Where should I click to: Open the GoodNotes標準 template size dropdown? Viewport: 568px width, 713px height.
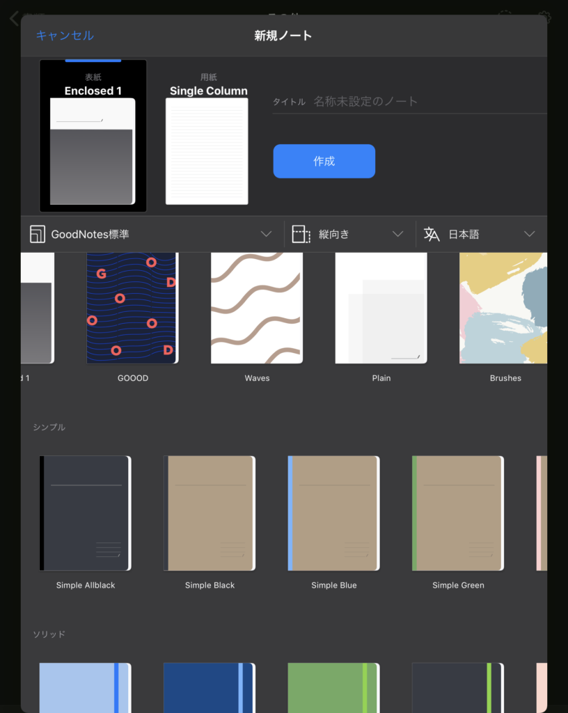pos(151,234)
